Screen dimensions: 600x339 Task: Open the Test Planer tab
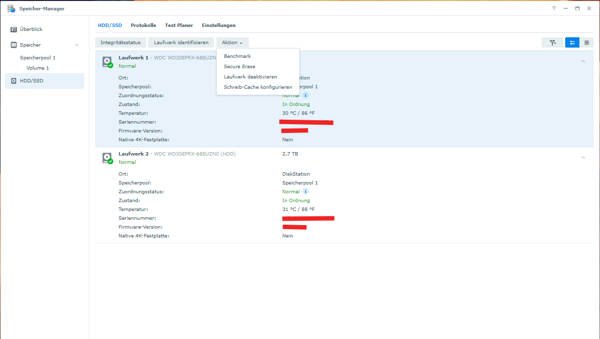(179, 25)
